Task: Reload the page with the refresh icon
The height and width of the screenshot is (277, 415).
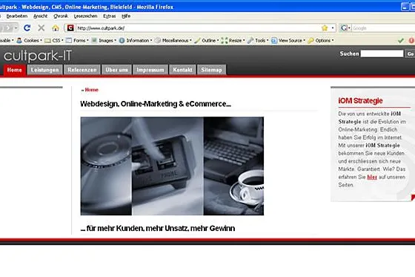Action: [27, 28]
